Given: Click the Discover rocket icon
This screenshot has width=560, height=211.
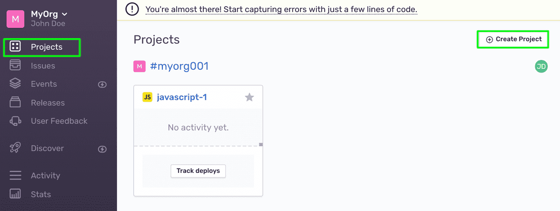Looking at the screenshot, I should pyautogui.click(x=15, y=148).
